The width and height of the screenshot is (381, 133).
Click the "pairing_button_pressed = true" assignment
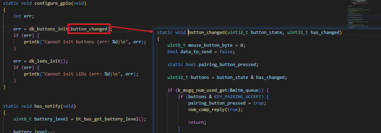[x=226, y=103]
